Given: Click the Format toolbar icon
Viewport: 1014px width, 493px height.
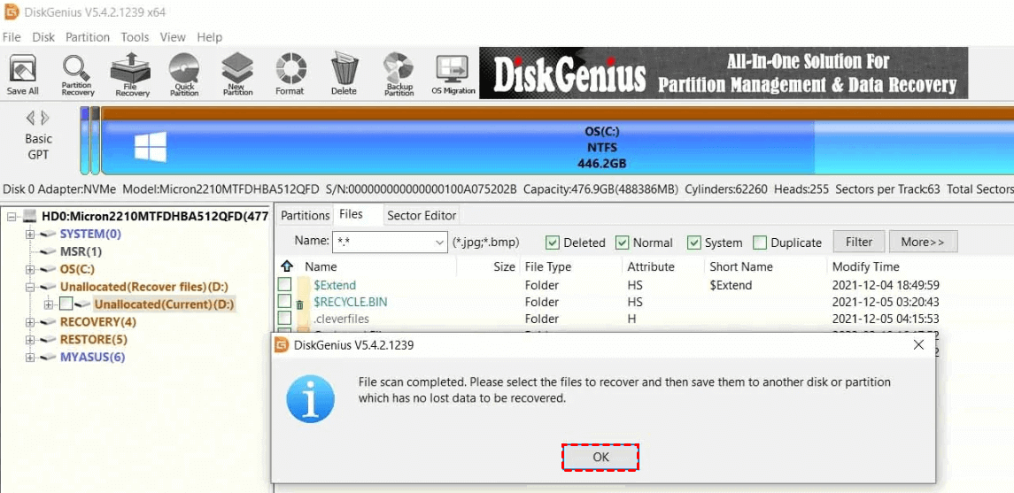Looking at the screenshot, I should coord(290,75).
